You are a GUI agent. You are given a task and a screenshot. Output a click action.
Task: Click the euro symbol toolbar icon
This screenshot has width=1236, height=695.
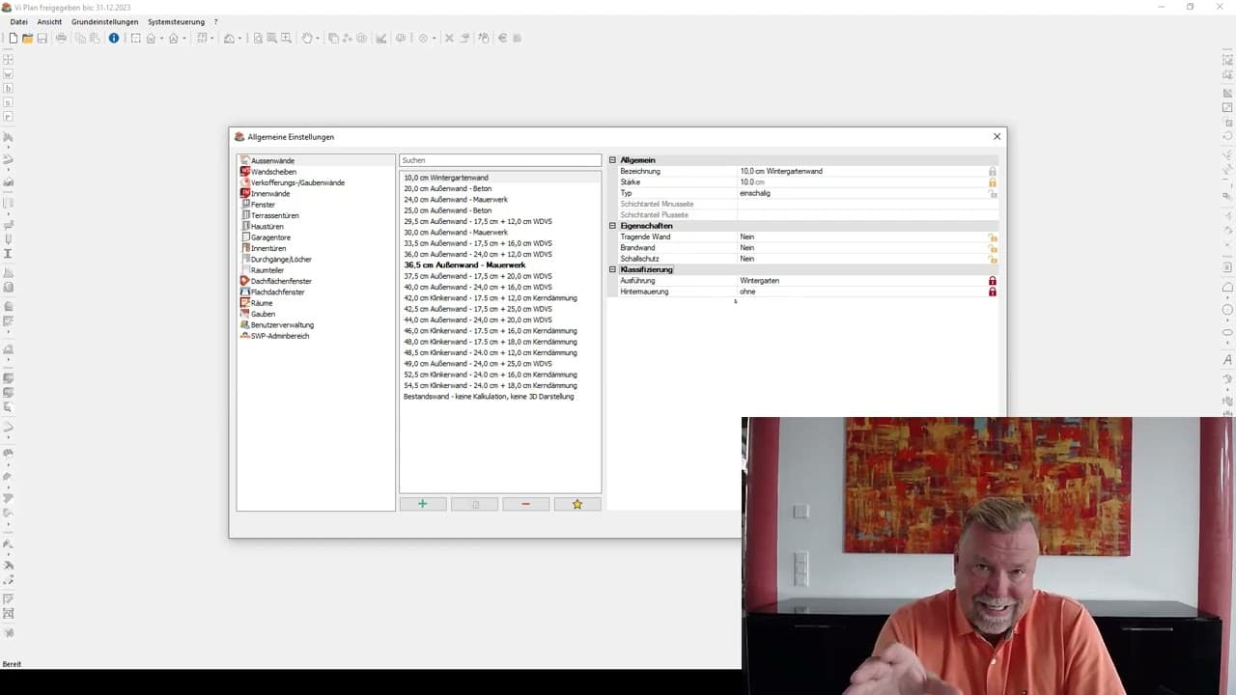(502, 39)
